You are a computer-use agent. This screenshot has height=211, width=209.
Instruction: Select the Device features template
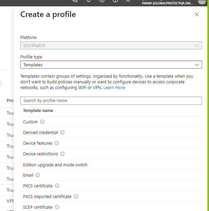(x=111, y=143)
